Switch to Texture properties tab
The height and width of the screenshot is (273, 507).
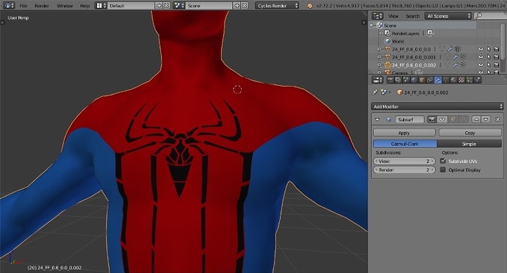pos(461,80)
